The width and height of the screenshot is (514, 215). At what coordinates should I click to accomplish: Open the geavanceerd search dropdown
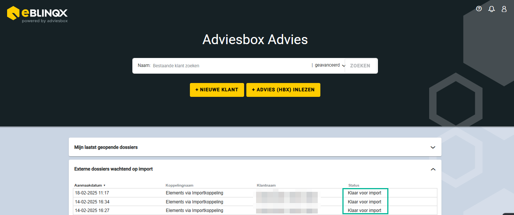(x=330, y=65)
